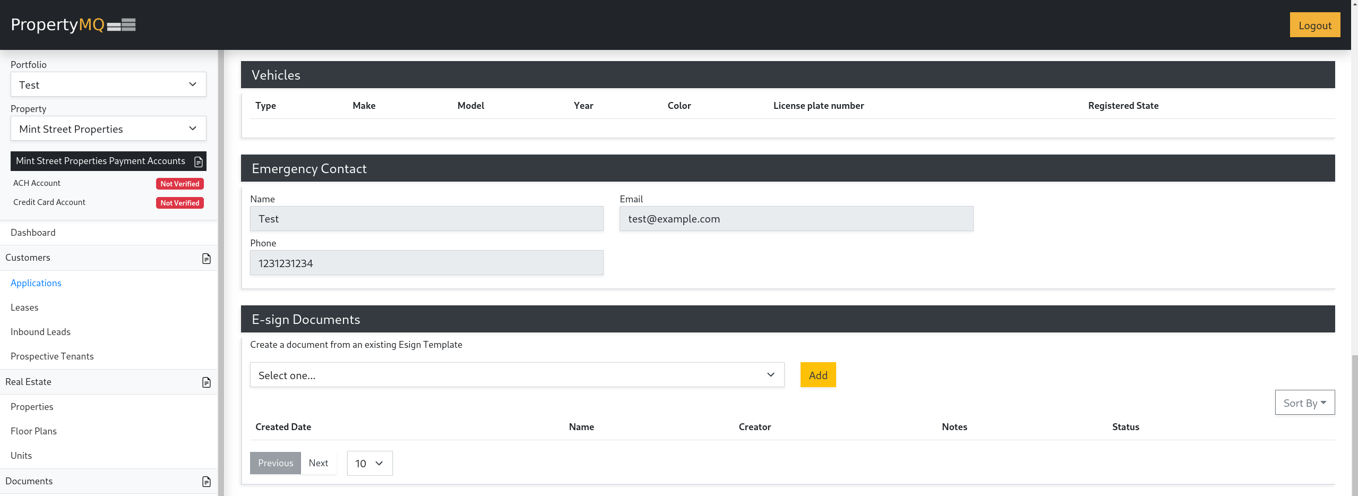Image resolution: width=1358 pixels, height=496 pixels.
Task: Open the Sort By dropdown
Action: coord(1304,403)
